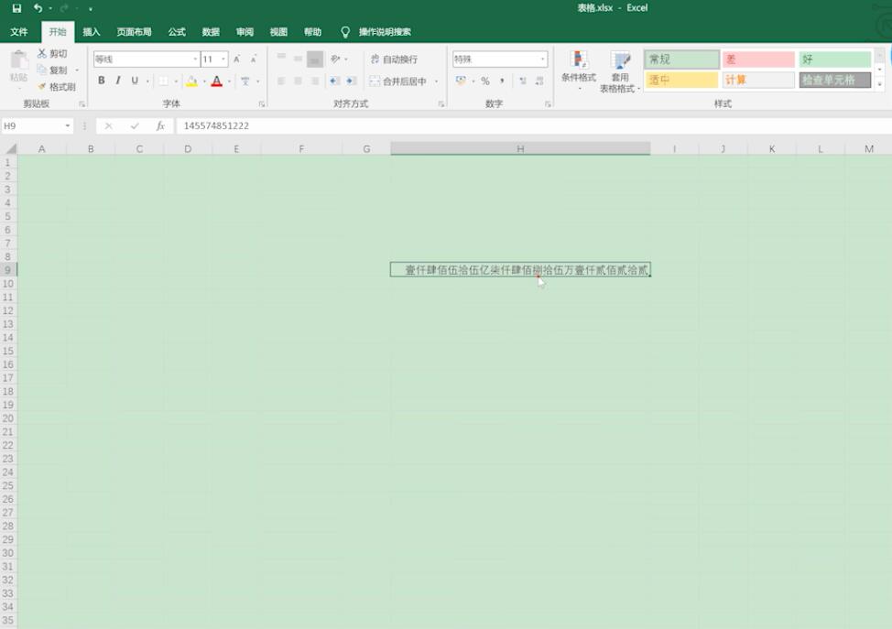Image resolution: width=892 pixels, height=629 pixels.
Task: Apply the yellow 适中 cell style
Action: 681,80
